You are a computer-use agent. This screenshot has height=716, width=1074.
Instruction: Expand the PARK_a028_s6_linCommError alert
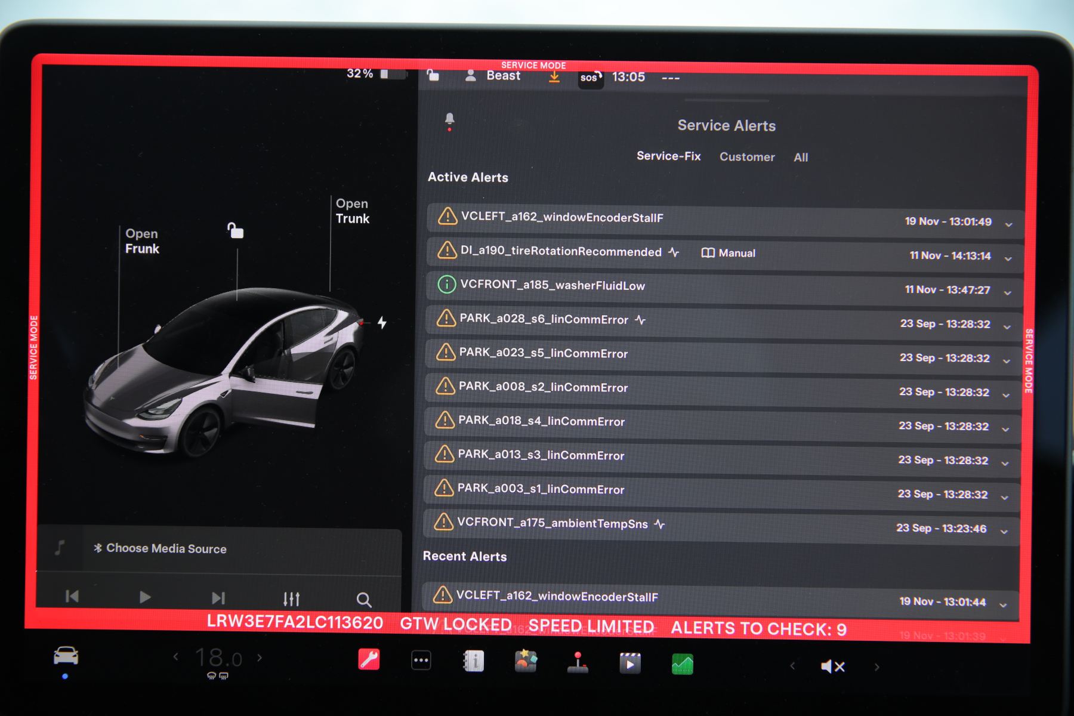[x=1007, y=327]
